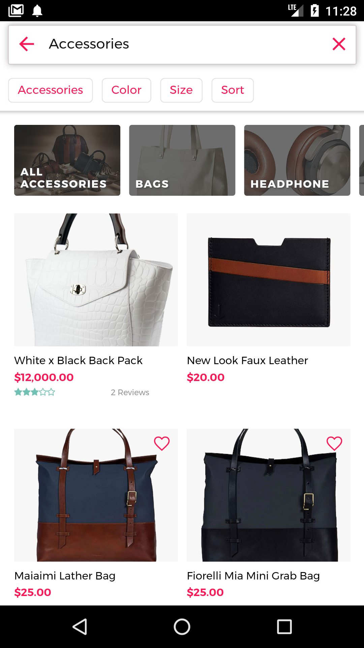Open the Color filter
The width and height of the screenshot is (364, 648).
126,90
